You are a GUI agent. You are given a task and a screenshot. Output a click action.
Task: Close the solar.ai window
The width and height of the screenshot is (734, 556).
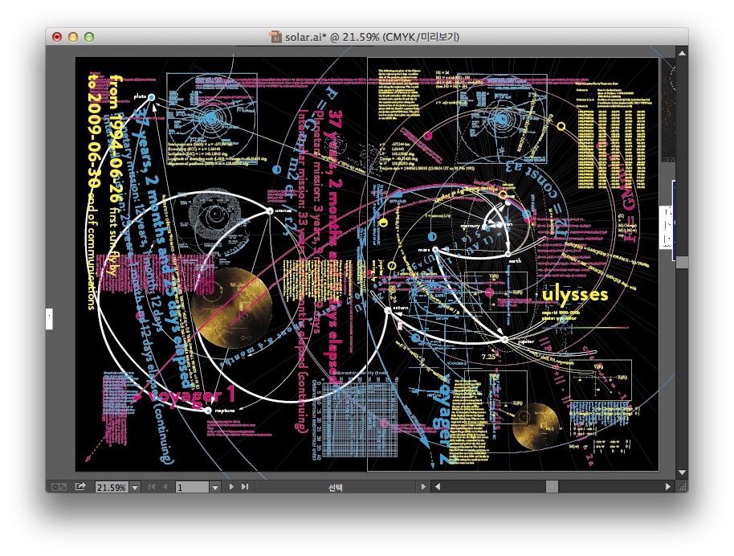57,37
